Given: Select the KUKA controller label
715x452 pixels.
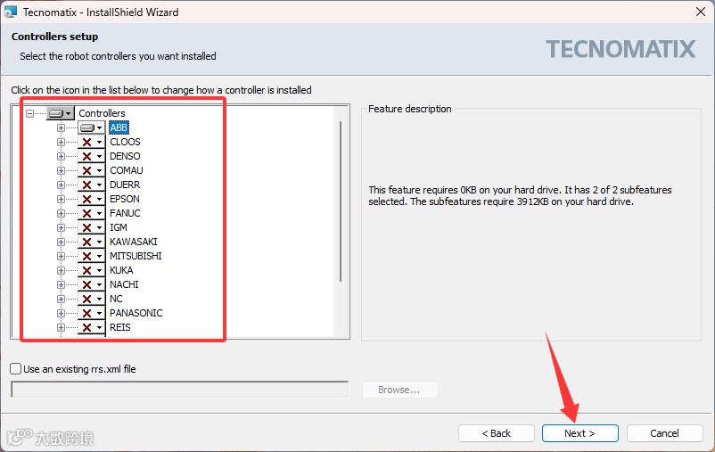Looking at the screenshot, I should pos(121,270).
